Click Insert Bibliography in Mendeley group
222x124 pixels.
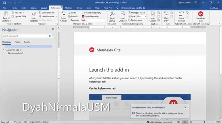[x=92, y=13]
